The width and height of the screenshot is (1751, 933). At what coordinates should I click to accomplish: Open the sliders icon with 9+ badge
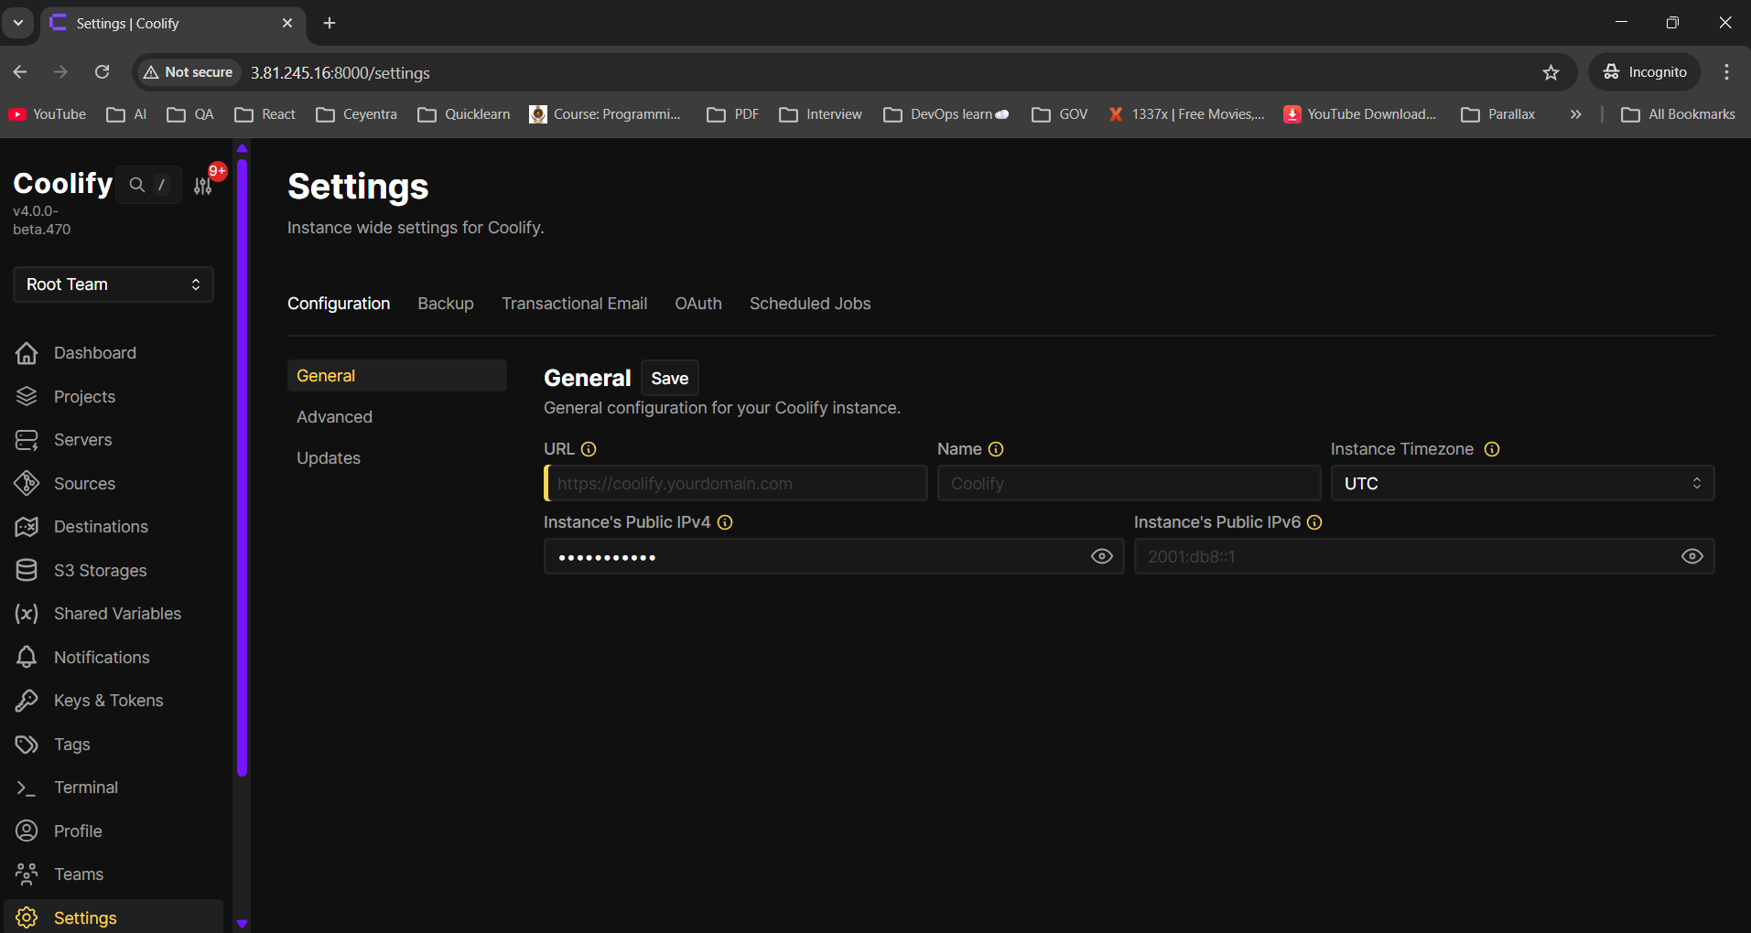click(x=203, y=186)
